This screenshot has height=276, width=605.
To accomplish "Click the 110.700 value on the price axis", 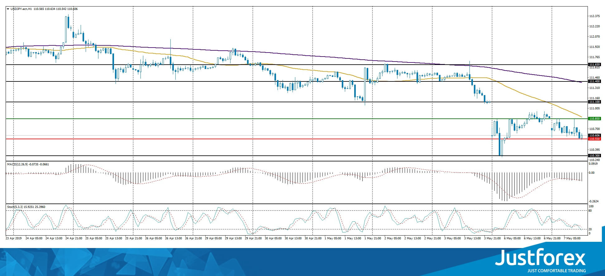I will click(x=594, y=129).
